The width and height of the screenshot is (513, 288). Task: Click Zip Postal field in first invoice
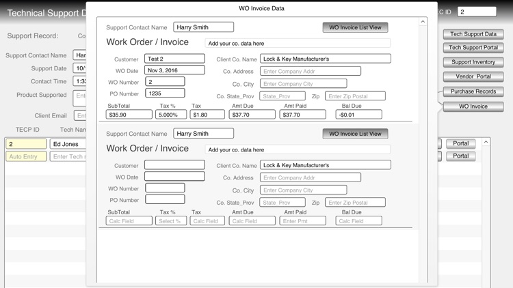click(x=355, y=96)
